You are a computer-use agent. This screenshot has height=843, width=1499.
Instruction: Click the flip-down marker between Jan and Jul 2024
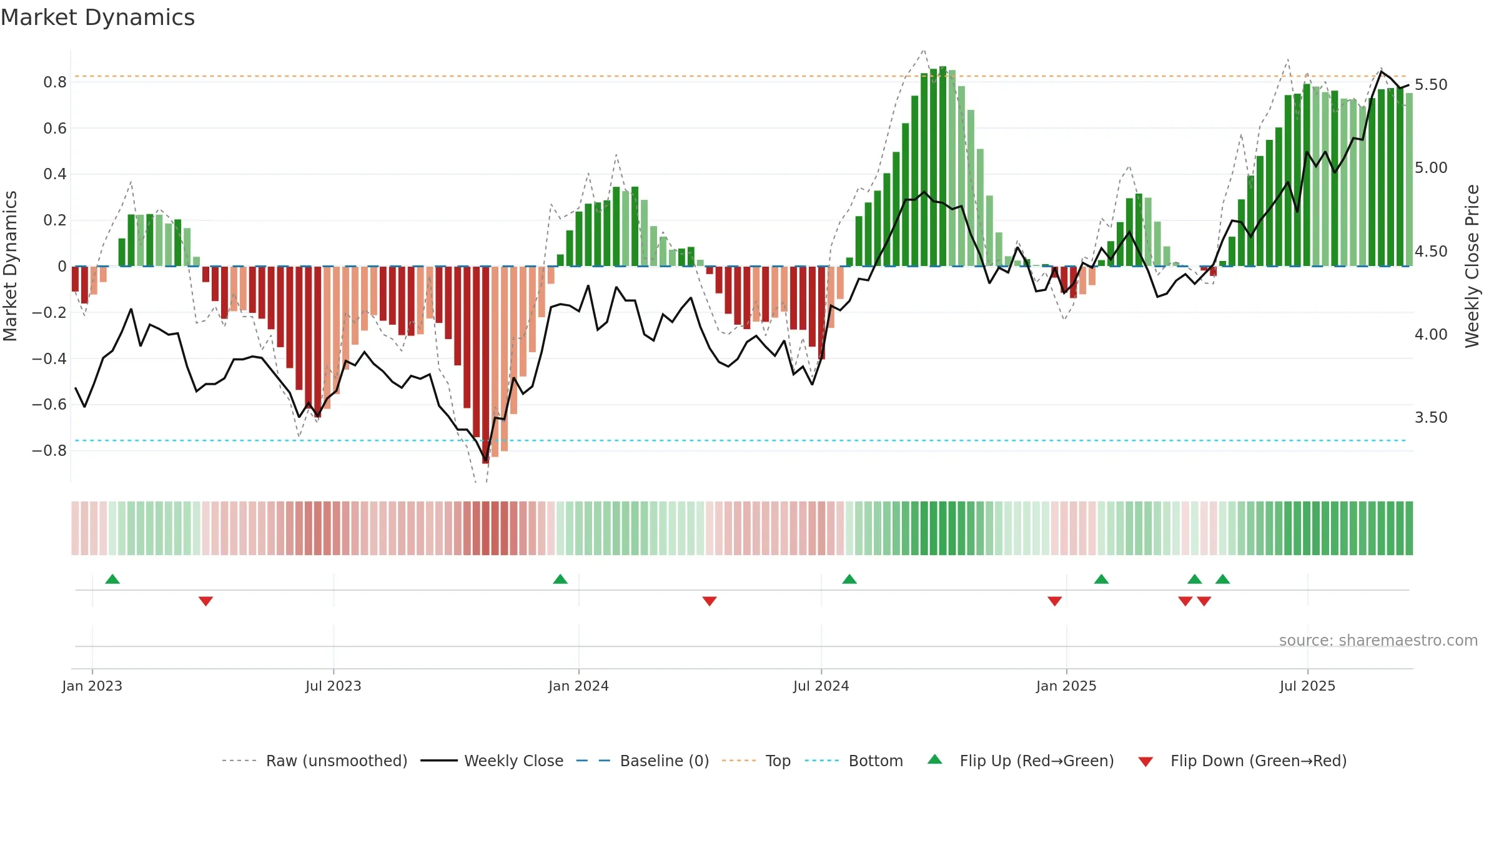coord(710,601)
